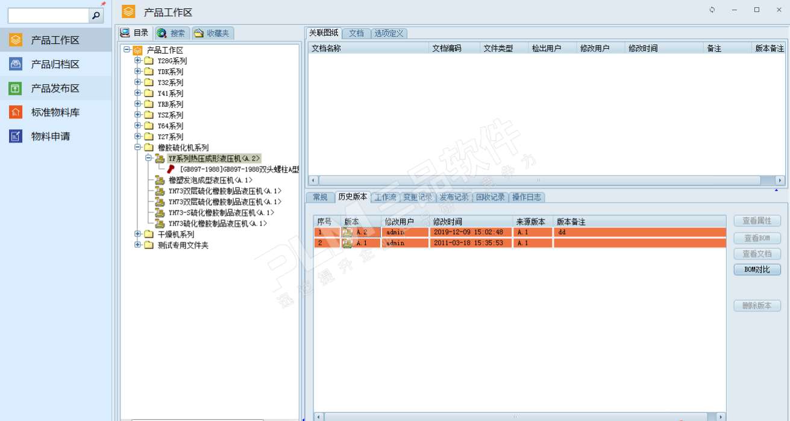Open 产品工作区 in sidebar
Viewport: 790px width, 421px height.
[x=55, y=40]
